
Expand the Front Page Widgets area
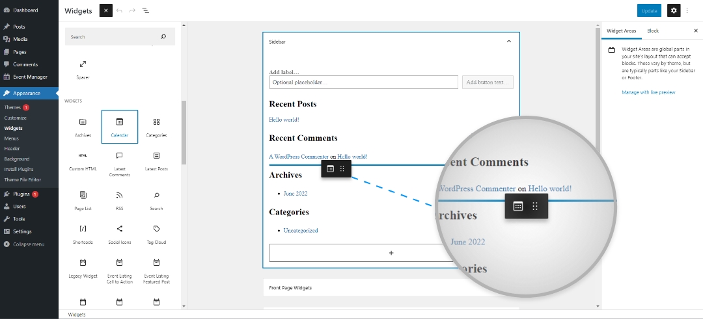coord(391,287)
